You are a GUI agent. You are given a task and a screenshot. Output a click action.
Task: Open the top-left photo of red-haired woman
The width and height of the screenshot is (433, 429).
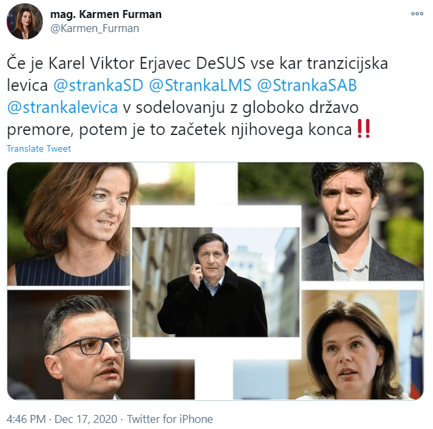coord(69,224)
